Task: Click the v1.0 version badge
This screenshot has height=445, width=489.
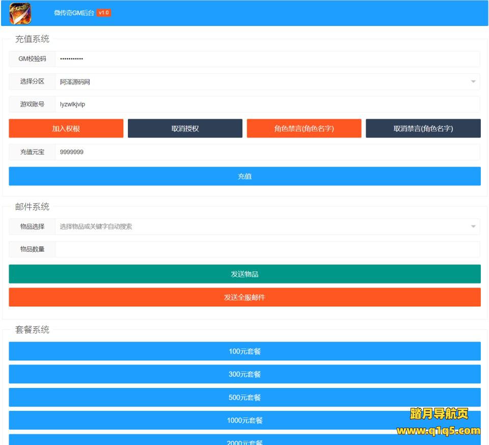Action: (103, 13)
